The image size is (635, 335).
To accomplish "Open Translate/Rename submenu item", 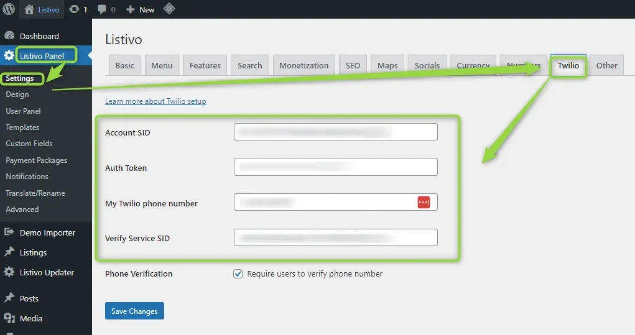I will 35,193.
